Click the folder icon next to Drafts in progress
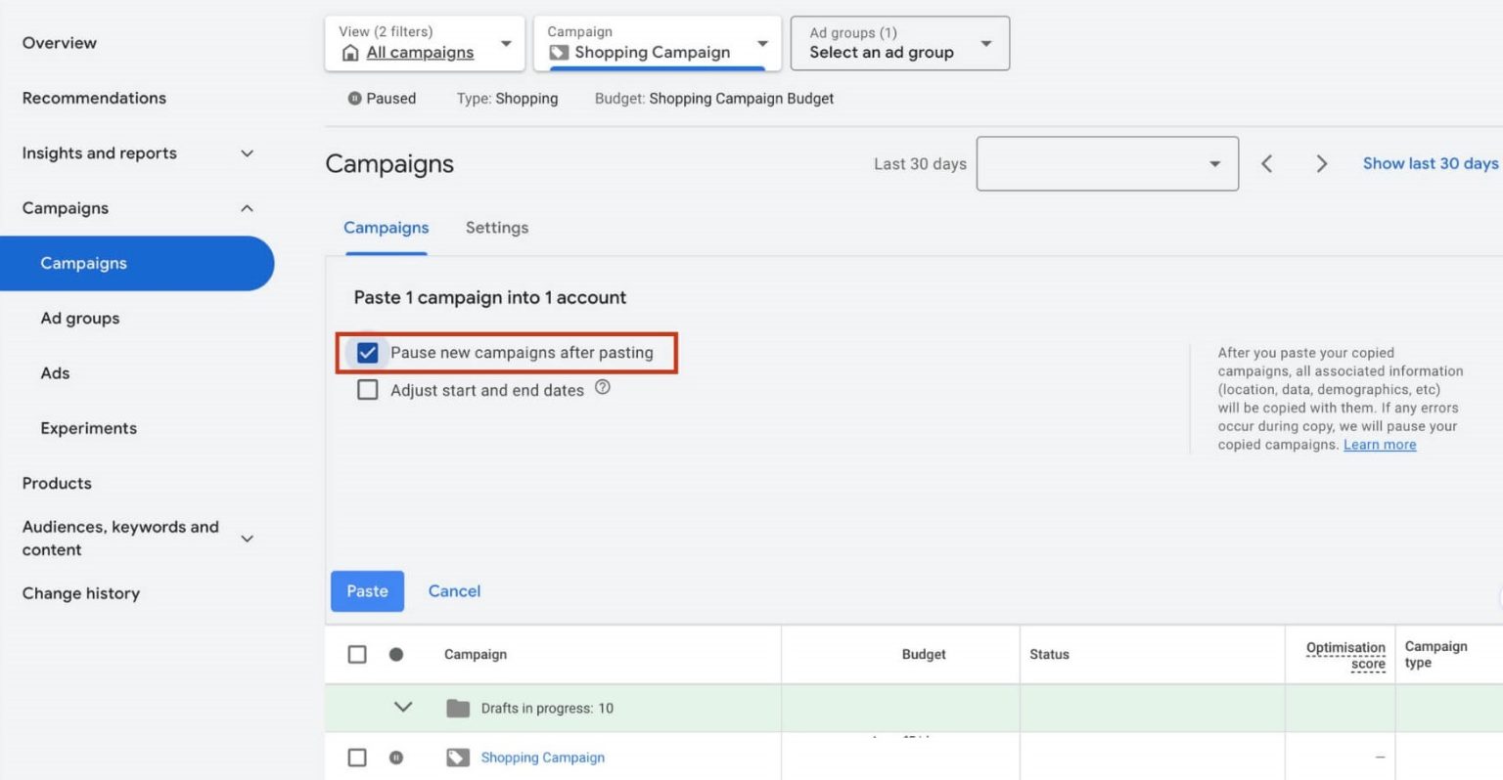 point(458,708)
